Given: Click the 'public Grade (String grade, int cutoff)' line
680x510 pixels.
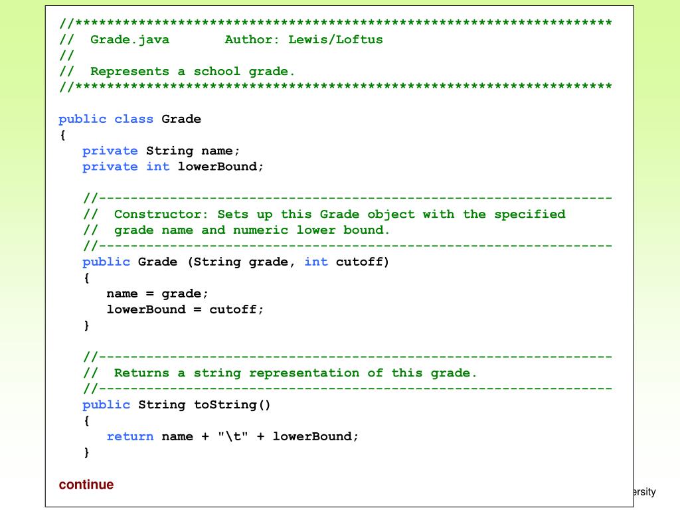Looking at the screenshot, I should (236, 262).
